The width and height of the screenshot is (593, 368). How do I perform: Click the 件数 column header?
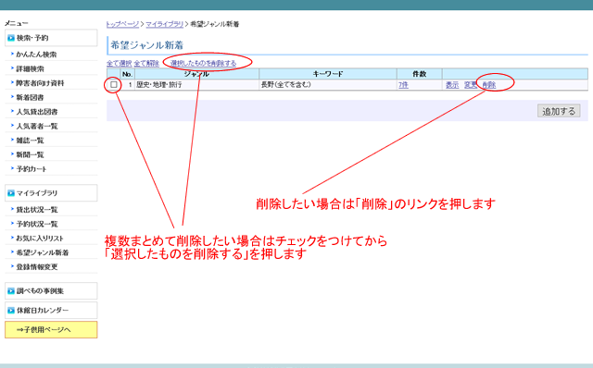click(x=420, y=74)
